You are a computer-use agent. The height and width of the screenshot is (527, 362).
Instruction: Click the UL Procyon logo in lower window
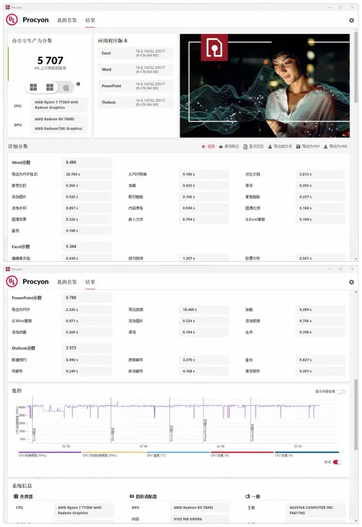tap(28, 282)
